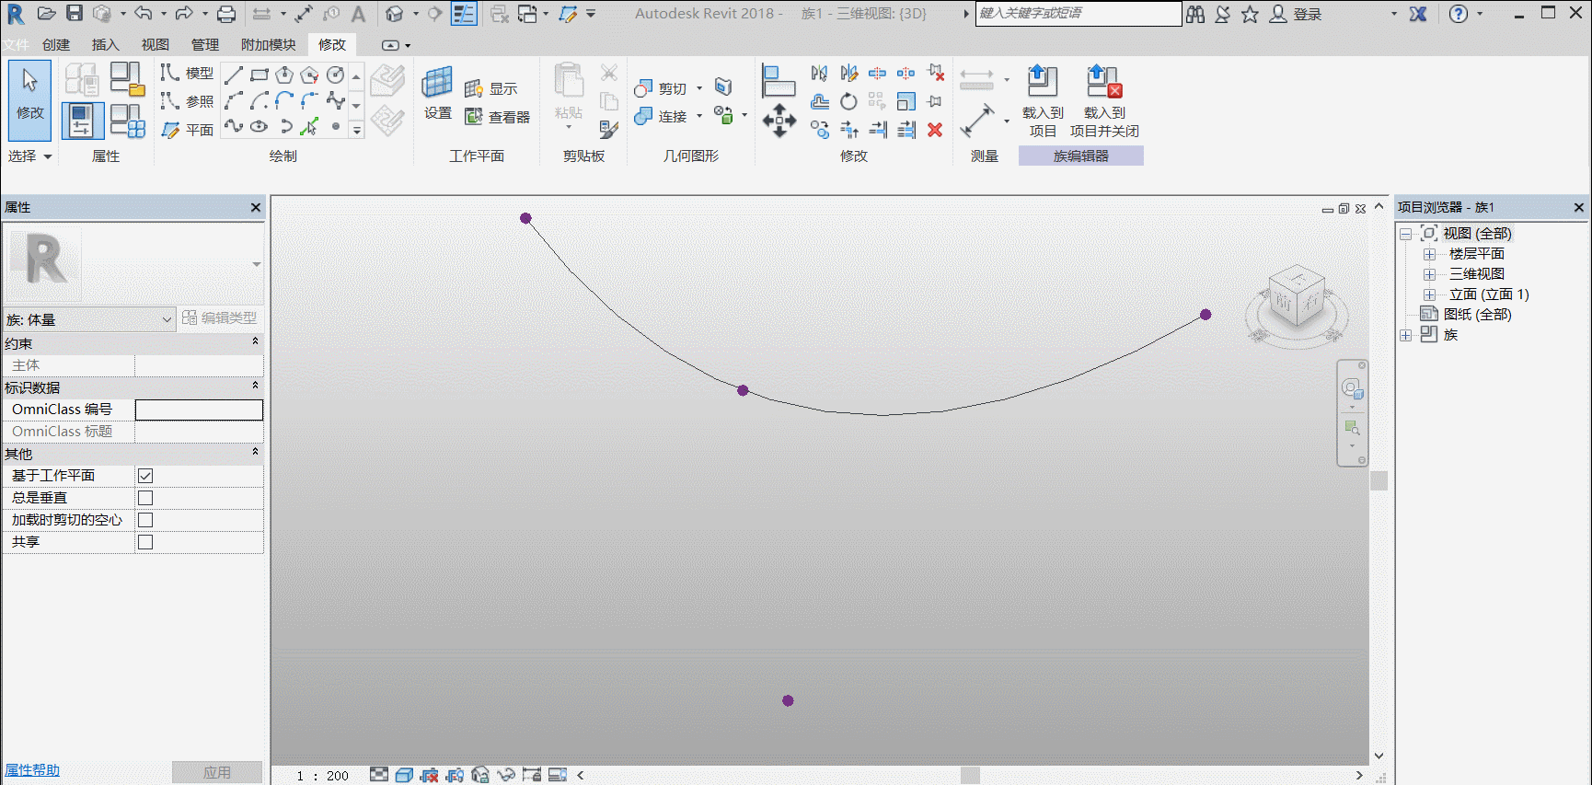Click the 应用 button in Properties
1592x785 pixels.
click(217, 772)
